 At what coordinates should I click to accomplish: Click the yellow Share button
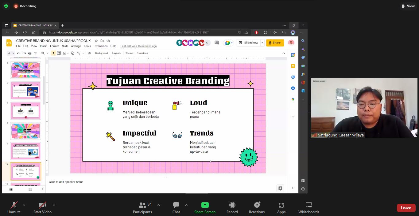click(275, 43)
